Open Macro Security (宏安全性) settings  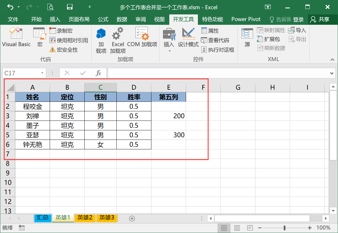point(63,50)
